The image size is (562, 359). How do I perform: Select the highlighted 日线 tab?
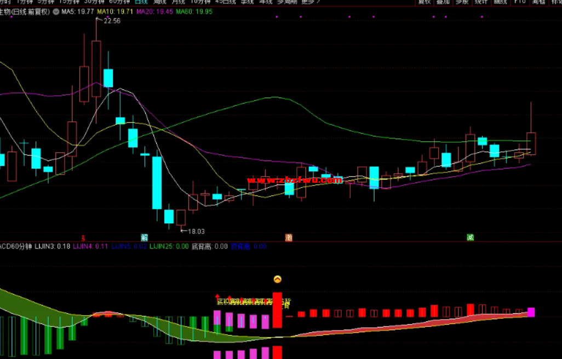[x=141, y=2]
